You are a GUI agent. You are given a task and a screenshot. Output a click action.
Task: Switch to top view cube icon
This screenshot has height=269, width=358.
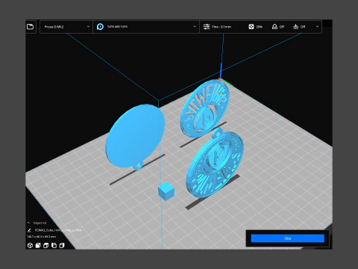46,246
